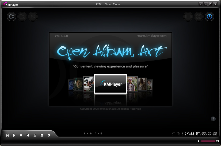
Task: Click the add folder button
Action: click(x=12, y=17)
